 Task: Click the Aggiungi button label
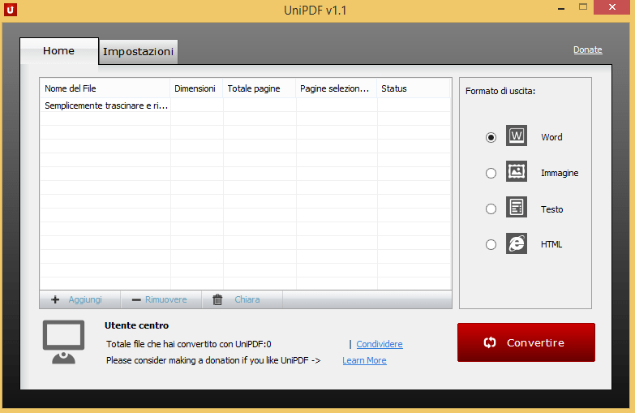coord(85,299)
